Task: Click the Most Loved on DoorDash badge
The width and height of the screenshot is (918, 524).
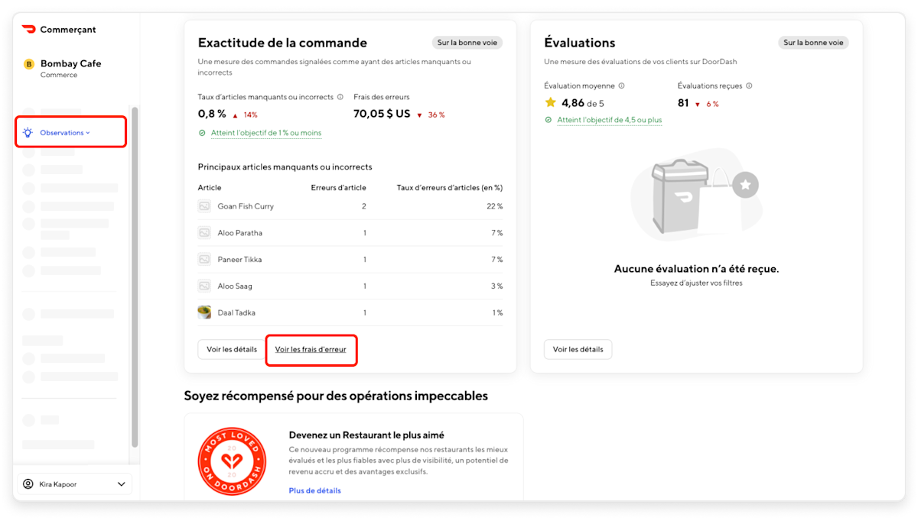Action: point(230,461)
